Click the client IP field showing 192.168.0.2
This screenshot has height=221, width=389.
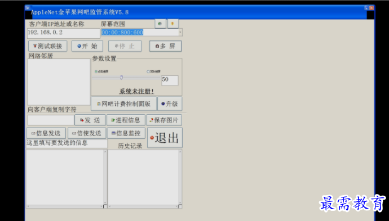point(64,33)
